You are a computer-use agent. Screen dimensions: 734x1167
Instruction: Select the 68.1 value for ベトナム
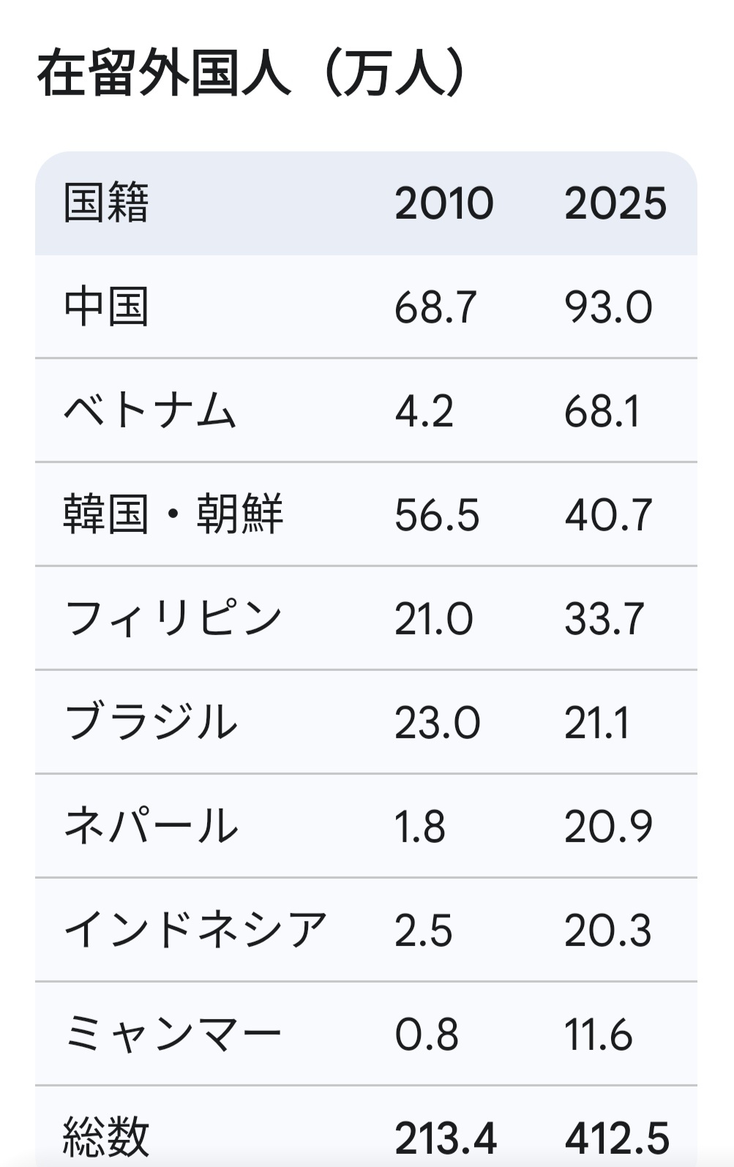tap(602, 411)
